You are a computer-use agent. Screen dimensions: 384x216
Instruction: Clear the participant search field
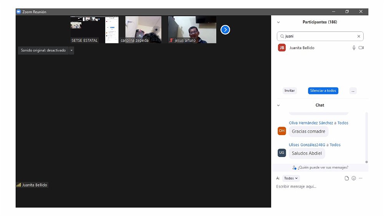[359, 36]
